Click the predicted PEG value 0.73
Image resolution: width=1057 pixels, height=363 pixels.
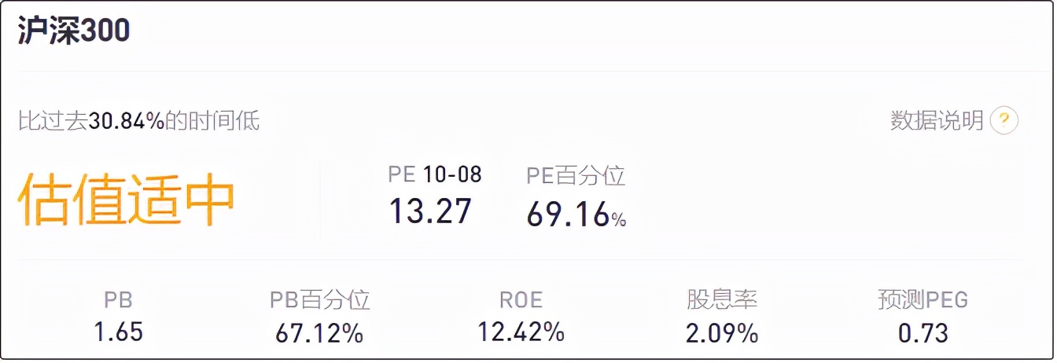[923, 332]
